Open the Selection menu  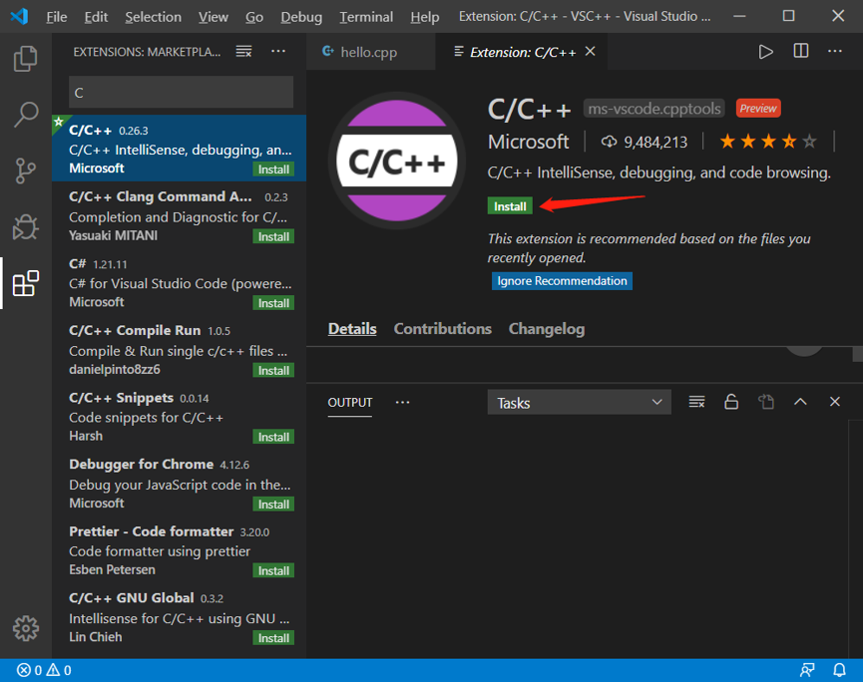coord(153,17)
